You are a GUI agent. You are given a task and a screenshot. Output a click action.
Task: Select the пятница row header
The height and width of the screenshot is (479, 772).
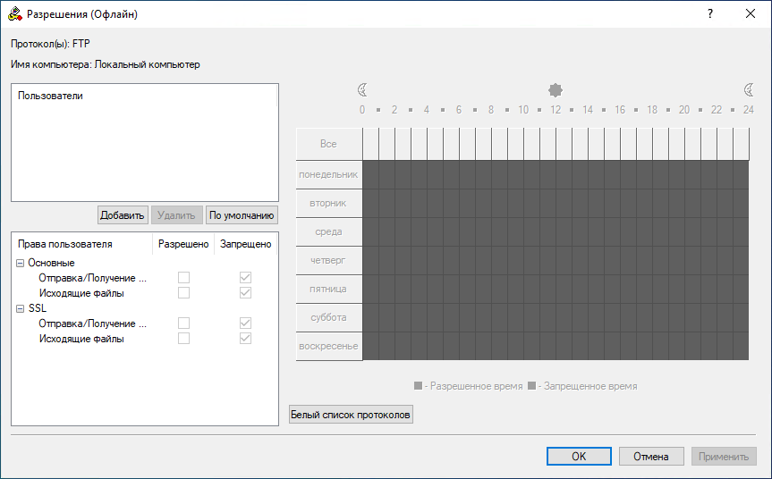pyautogui.click(x=329, y=288)
